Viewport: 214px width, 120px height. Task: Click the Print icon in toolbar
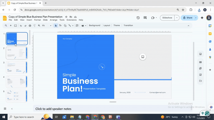pyautogui.click(x=30, y=26)
